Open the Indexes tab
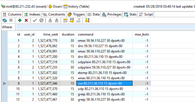195x102 pixels. pyautogui.click(x=32, y=14)
